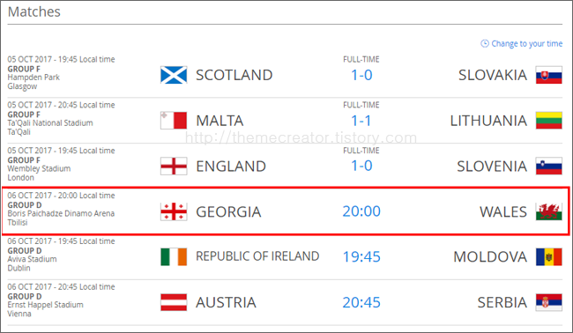Click the clock icon beside Change to your time
Viewport: 573px width, 333px height.
pos(485,43)
